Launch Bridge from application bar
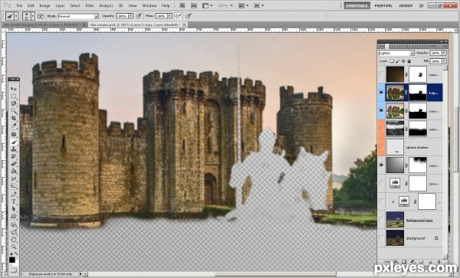The height and width of the screenshot is (278, 460). tap(182, 5)
